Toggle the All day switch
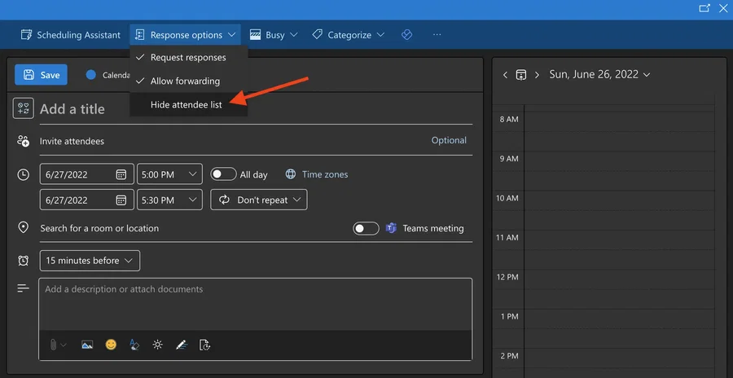 coord(223,174)
